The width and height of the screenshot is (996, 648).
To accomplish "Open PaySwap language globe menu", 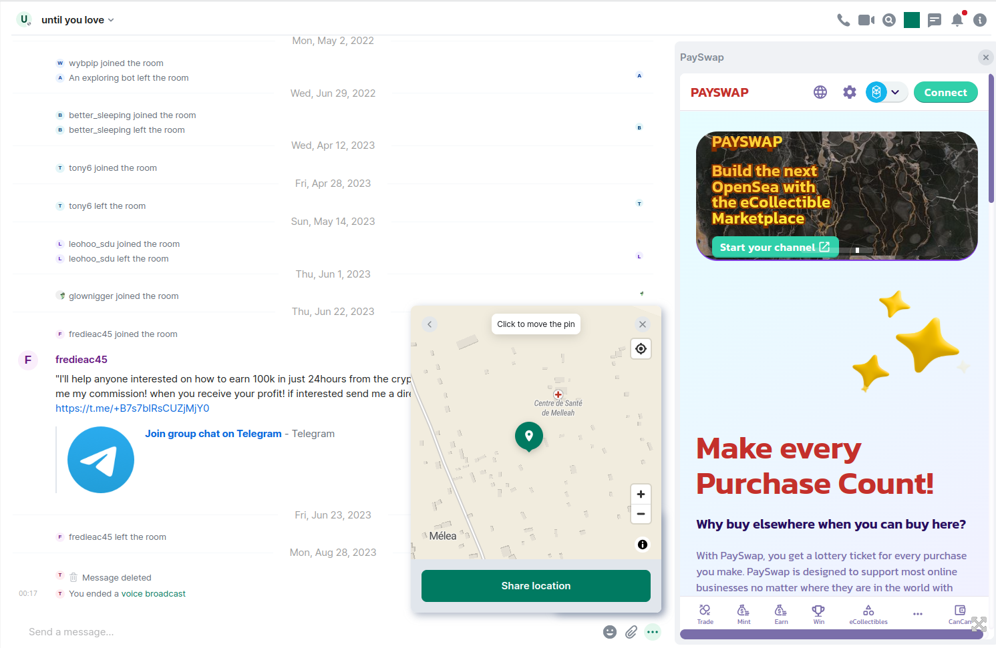I will [820, 92].
